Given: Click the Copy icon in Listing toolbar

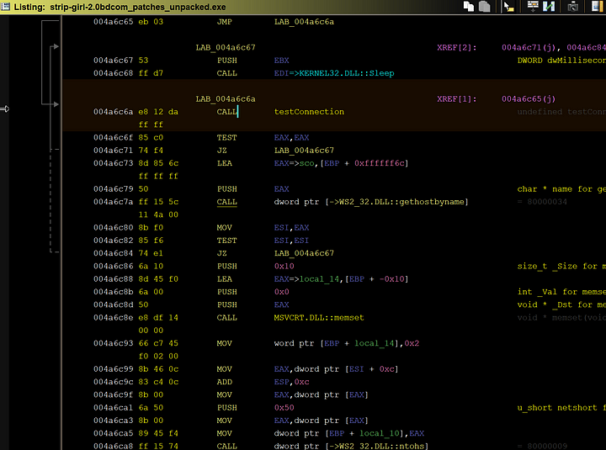Looking at the screenshot, I should [x=469, y=7].
